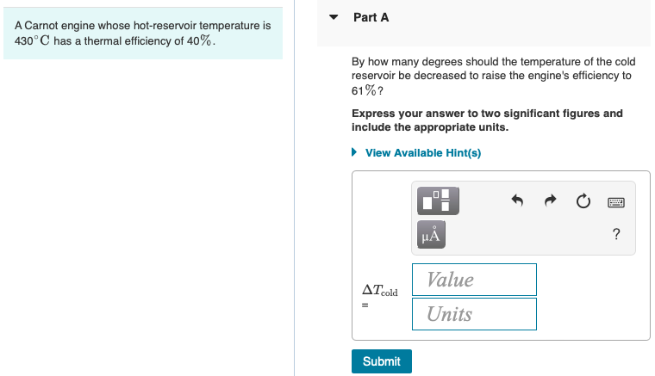The width and height of the screenshot is (655, 376).
Task: Click the bold 'Express your answer' instruction
Action: click(487, 120)
